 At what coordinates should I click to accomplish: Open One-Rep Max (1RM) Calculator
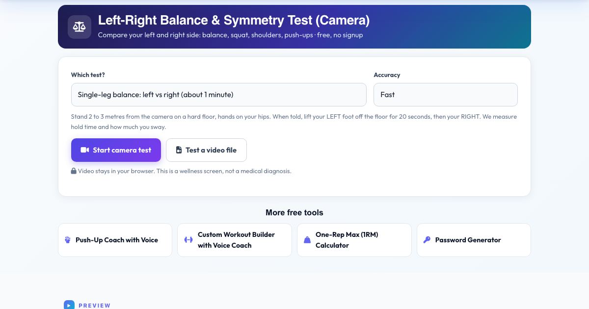coord(354,240)
